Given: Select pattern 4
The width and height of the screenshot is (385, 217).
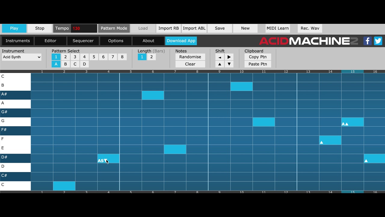Looking at the screenshot, I should click(x=84, y=57).
